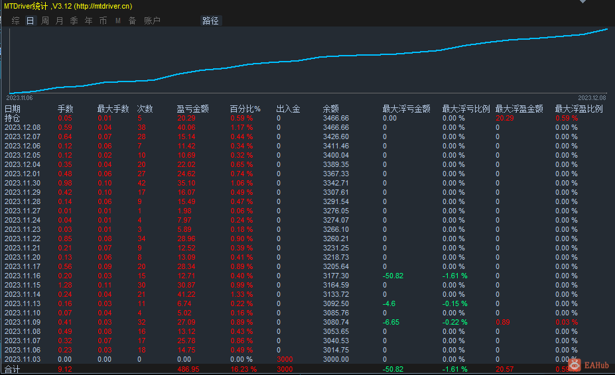
Task: Click the 日期 column header
Action: point(13,109)
